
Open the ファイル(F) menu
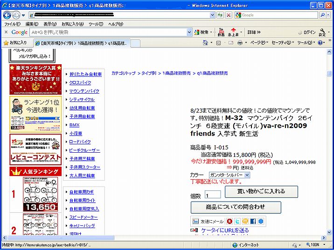[x=12, y=24]
